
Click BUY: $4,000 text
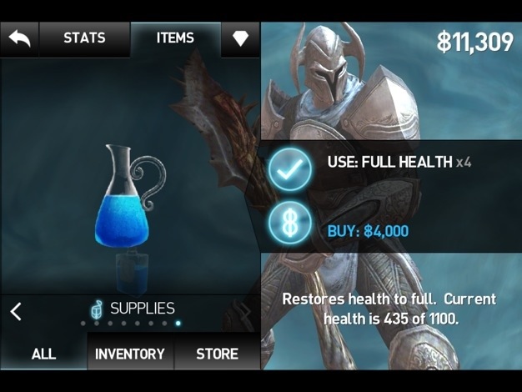coord(368,231)
